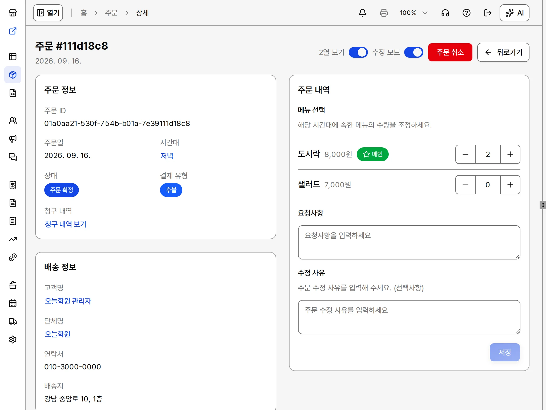The image size is (546, 410).
Task: Click the red 주문 취소 button
Action: pyautogui.click(x=450, y=52)
